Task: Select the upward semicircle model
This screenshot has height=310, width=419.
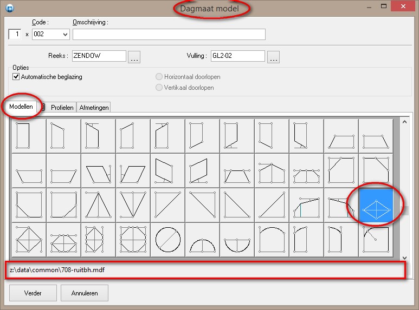Action: point(203,240)
